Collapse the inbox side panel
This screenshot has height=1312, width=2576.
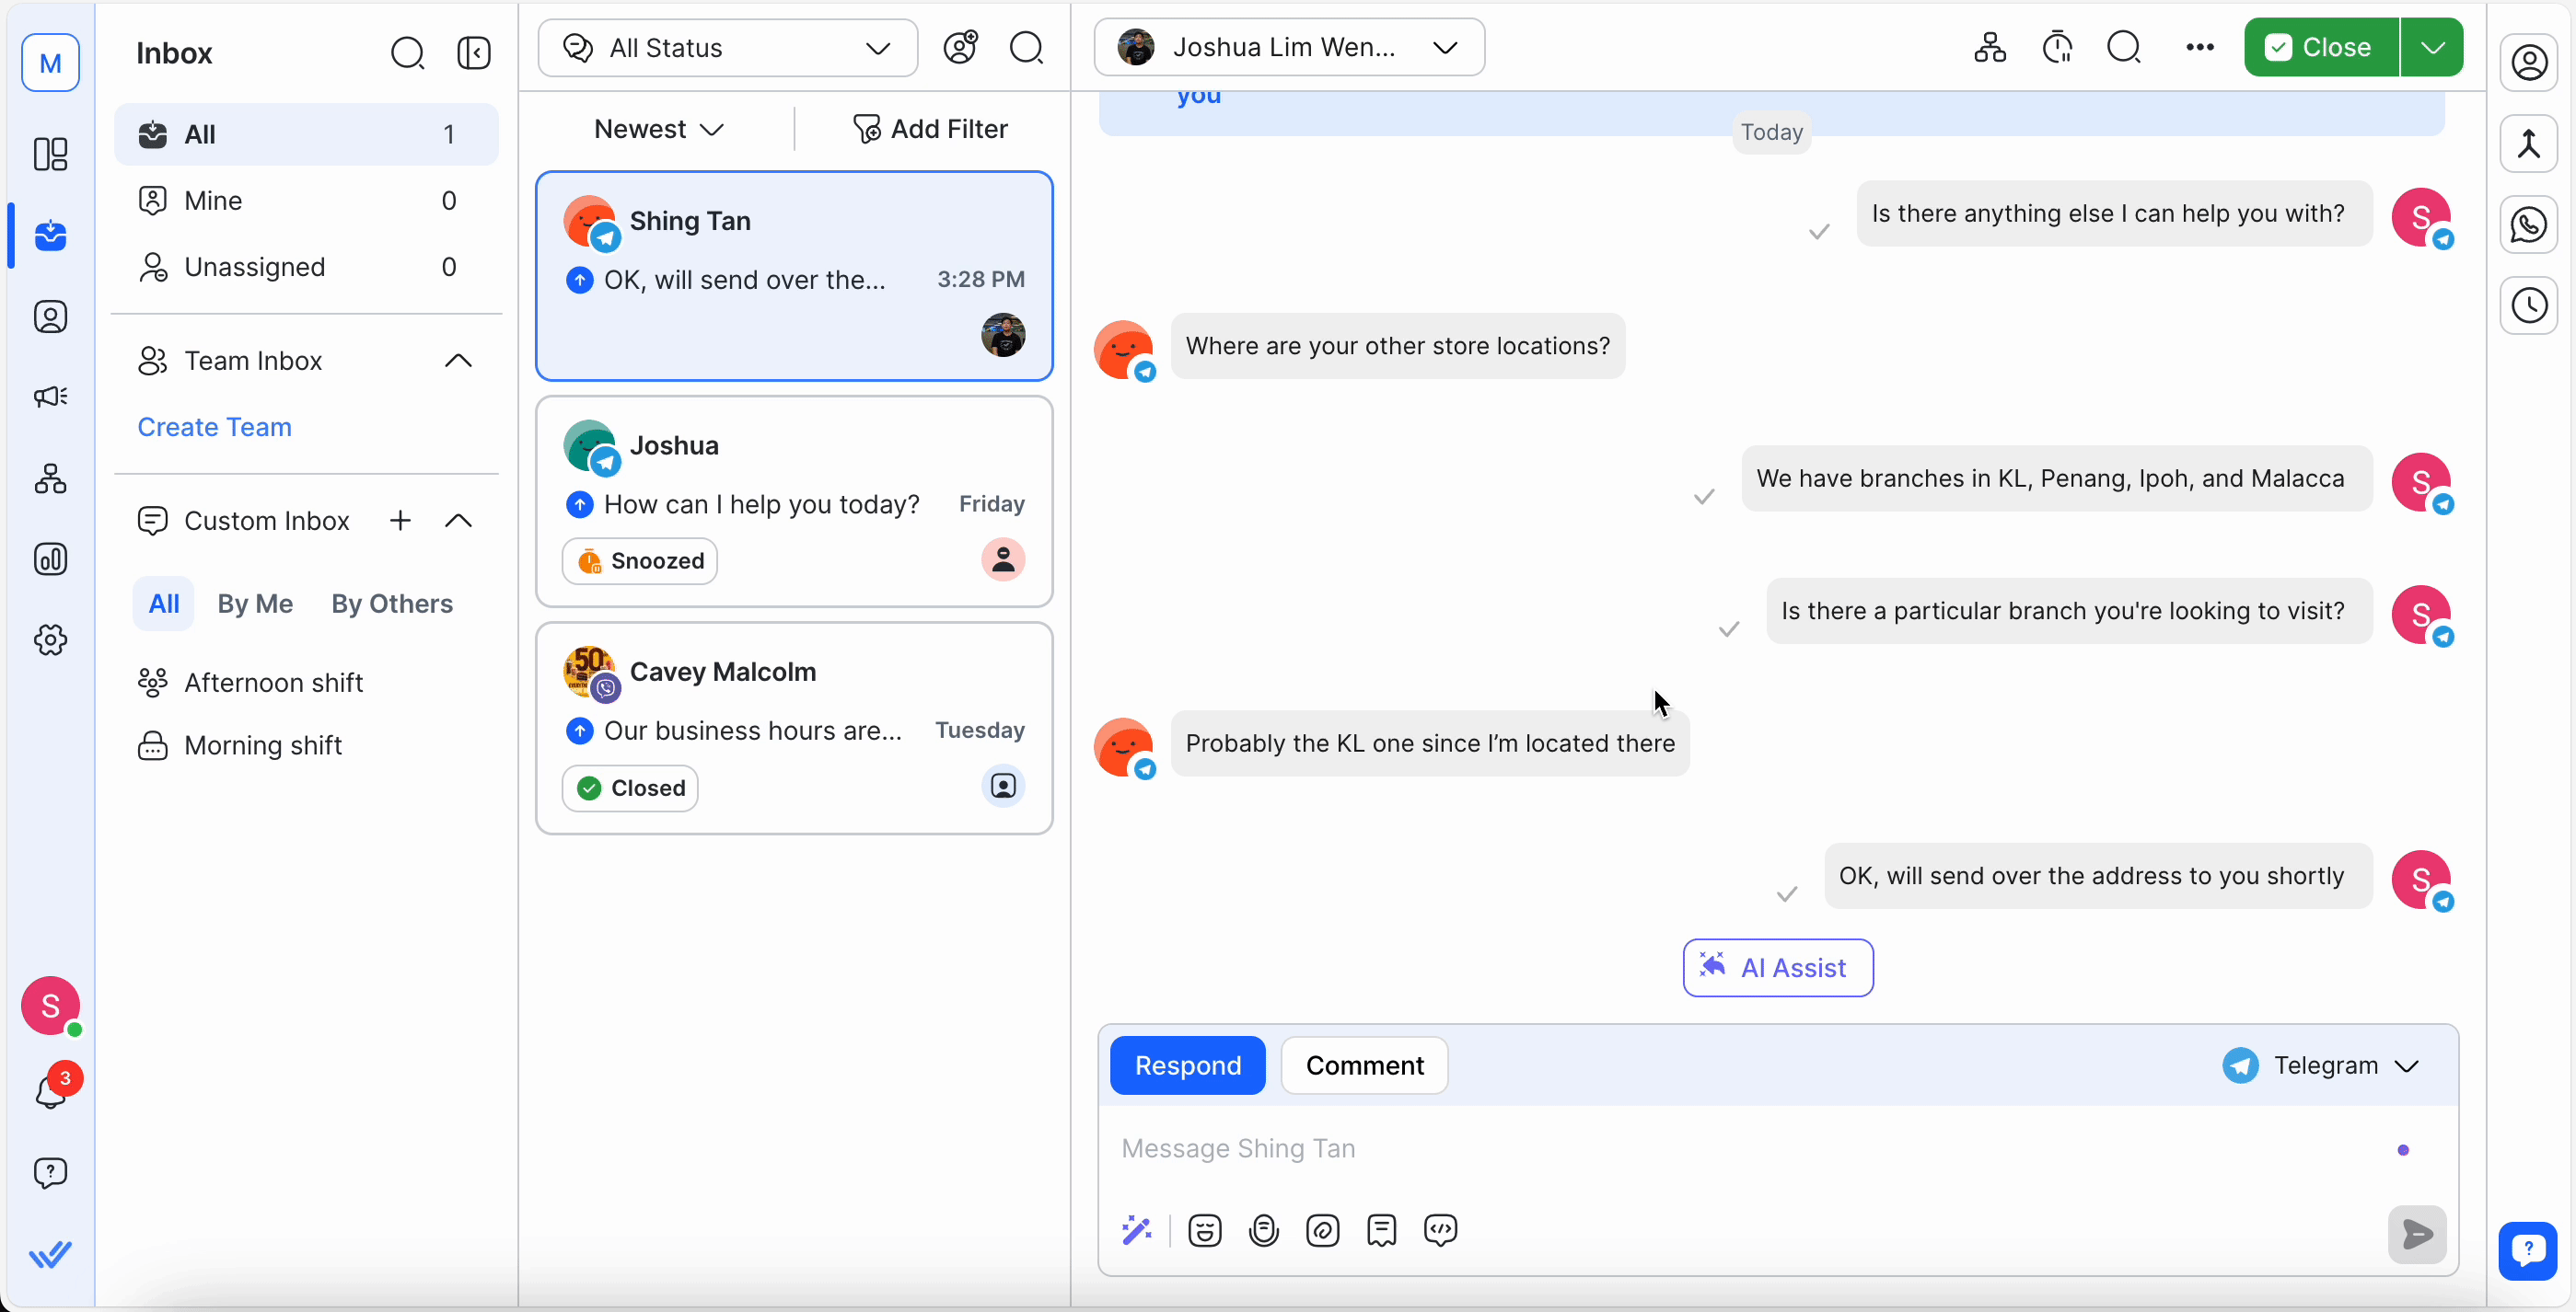[x=473, y=53]
